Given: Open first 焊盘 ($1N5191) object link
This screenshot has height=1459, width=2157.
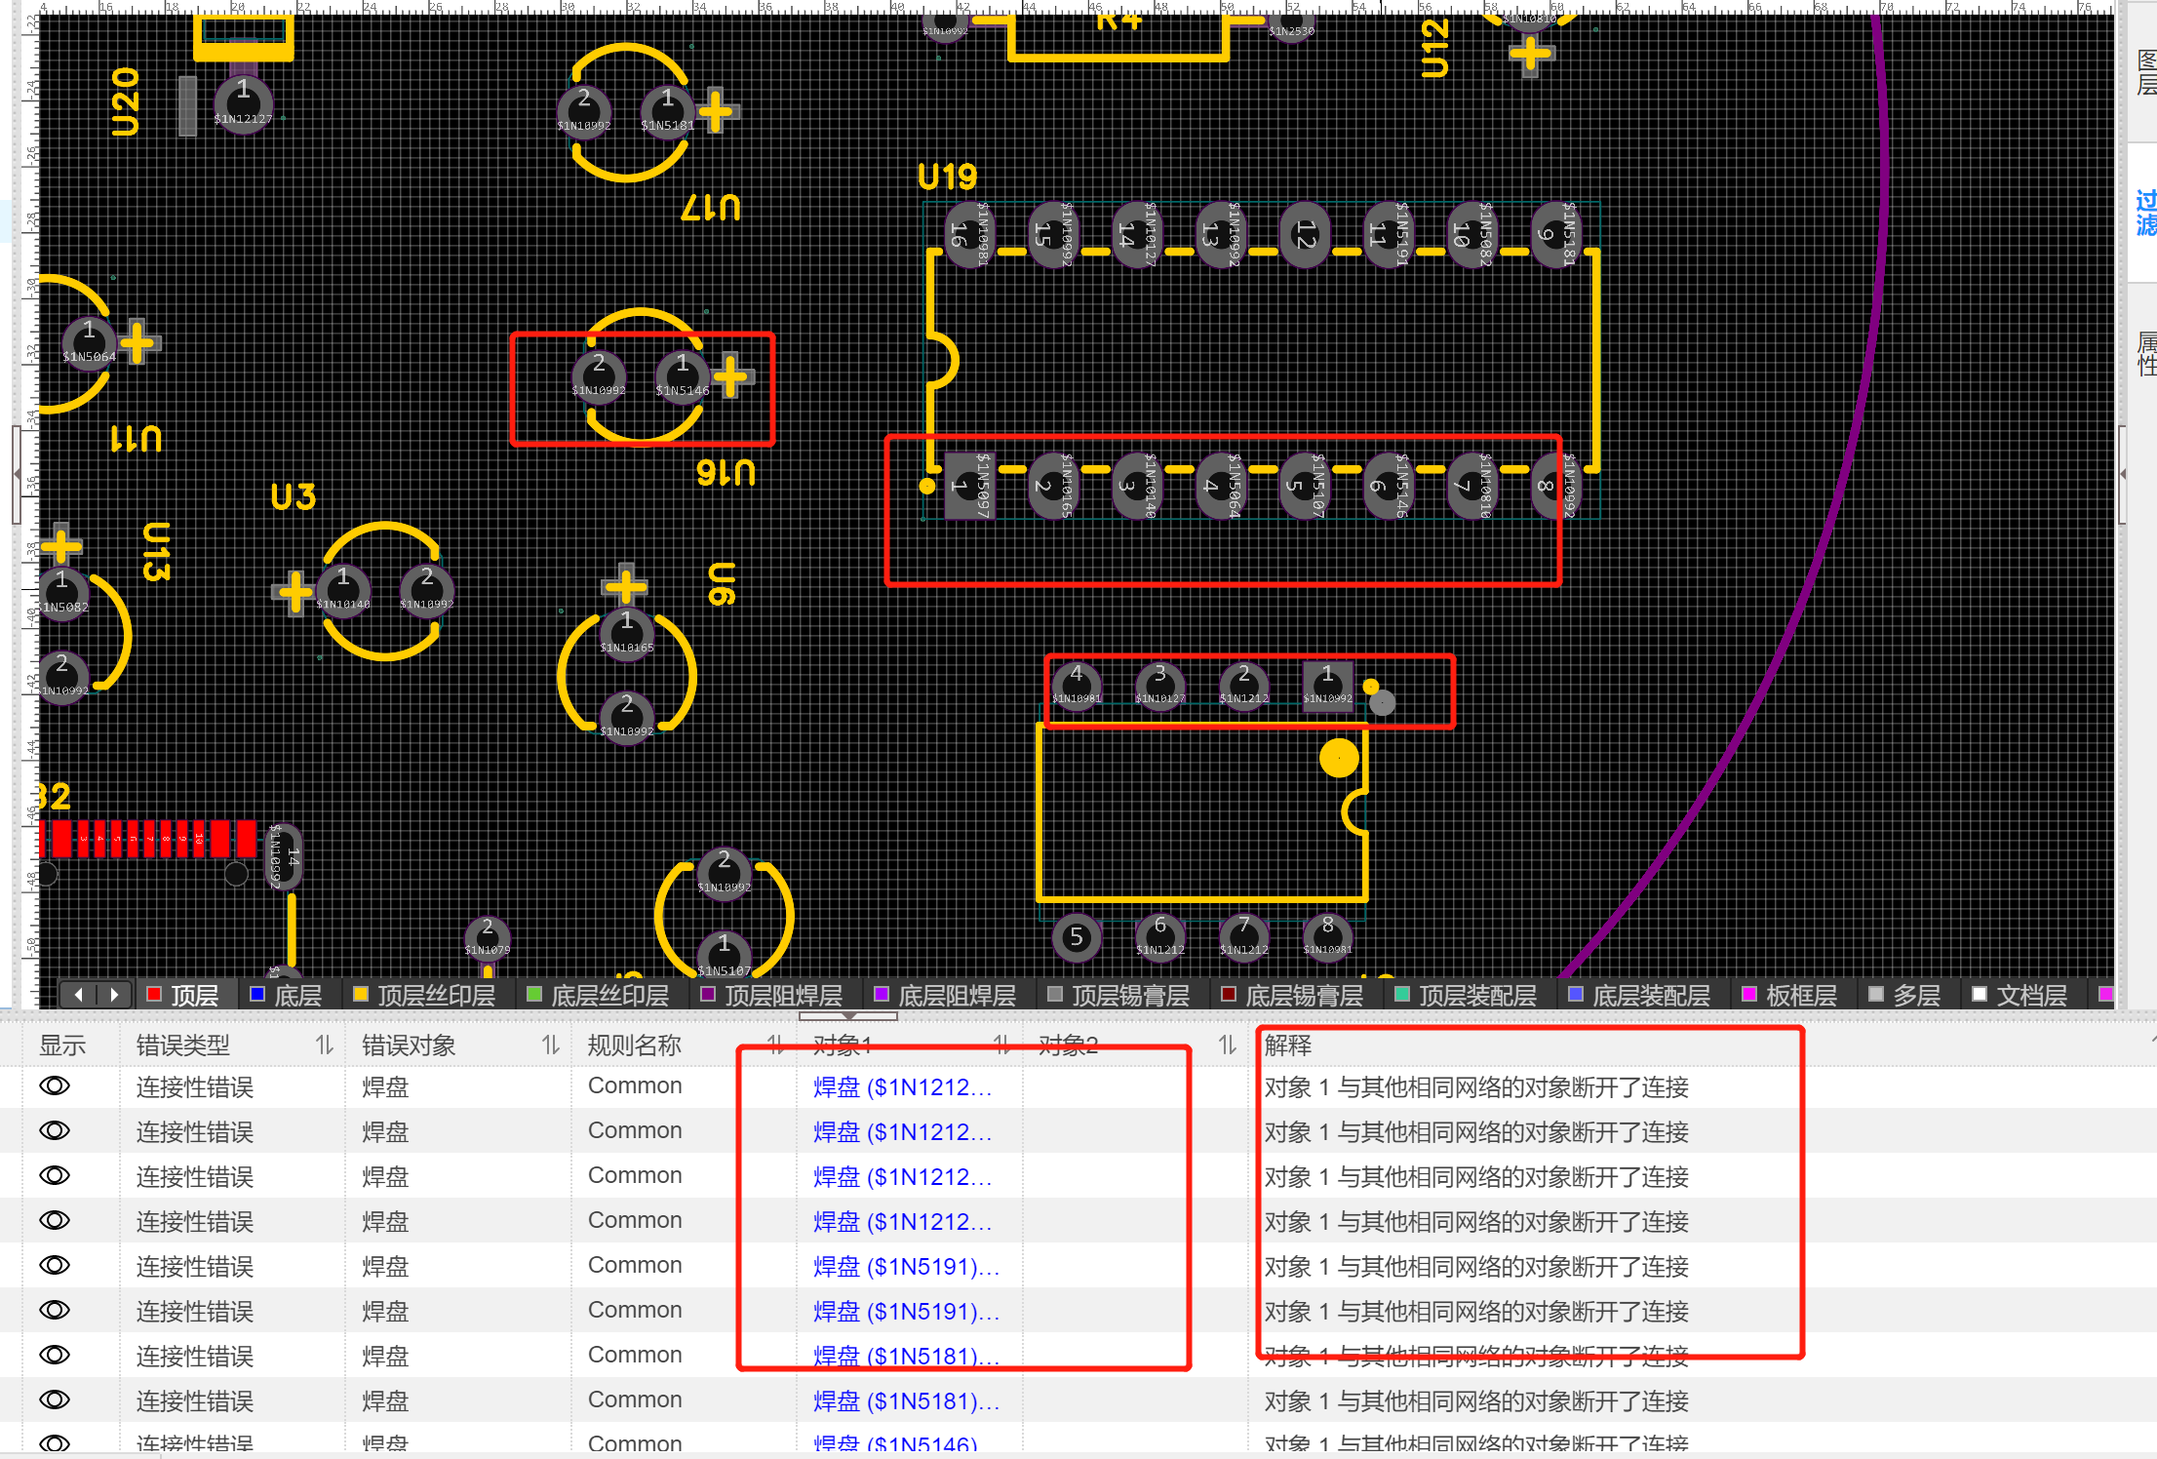Looking at the screenshot, I should [906, 1267].
